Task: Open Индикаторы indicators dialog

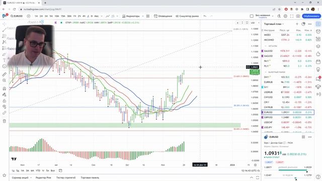Action: pos(131,16)
